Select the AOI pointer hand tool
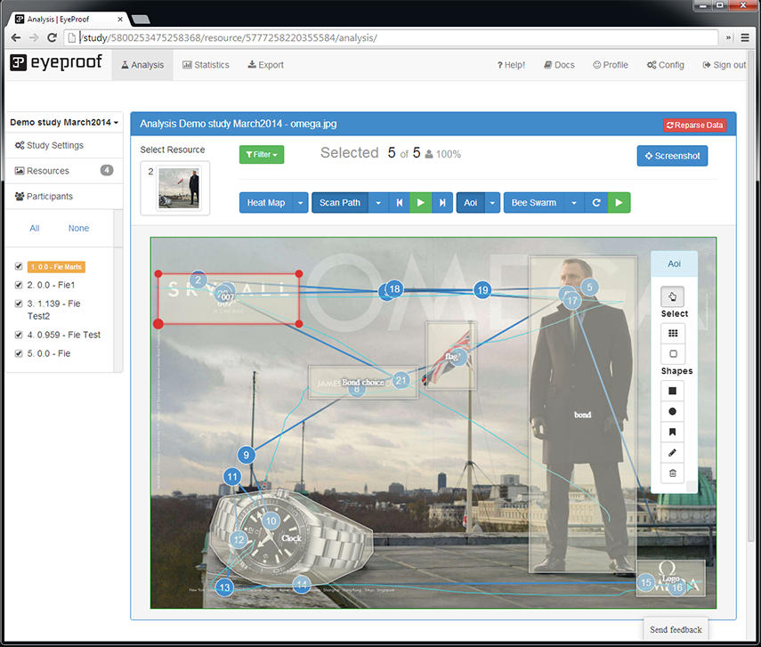 [673, 297]
